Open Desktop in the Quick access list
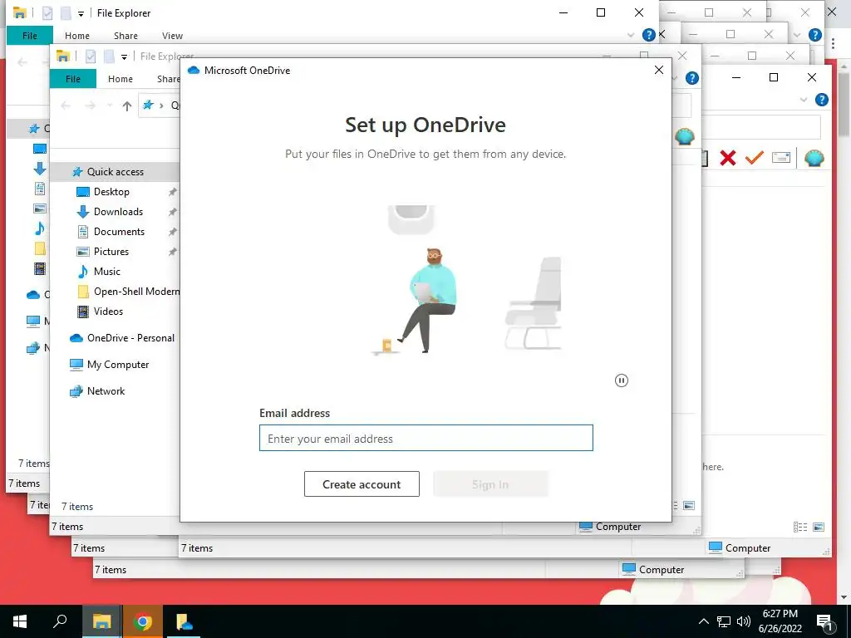The image size is (851, 638). click(111, 192)
